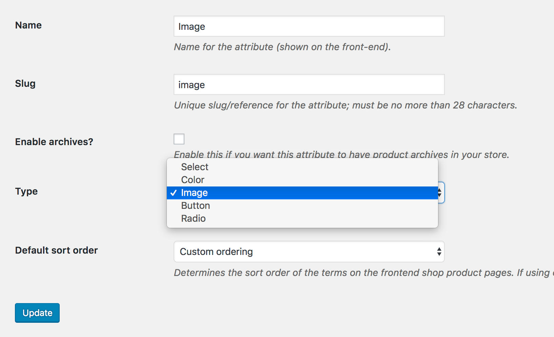Click the Custom ordering selection box
554x337 pixels.
pyautogui.click(x=309, y=252)
